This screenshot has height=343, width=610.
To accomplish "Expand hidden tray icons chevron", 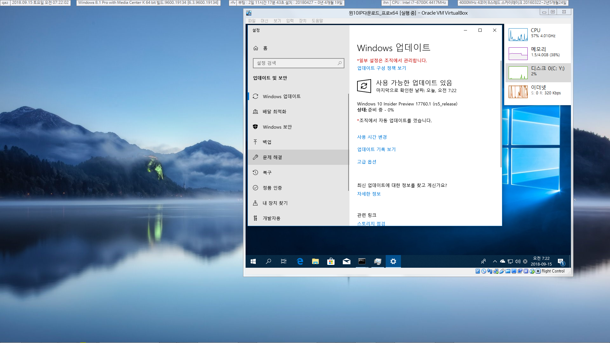I will click(x=495, y=261).
